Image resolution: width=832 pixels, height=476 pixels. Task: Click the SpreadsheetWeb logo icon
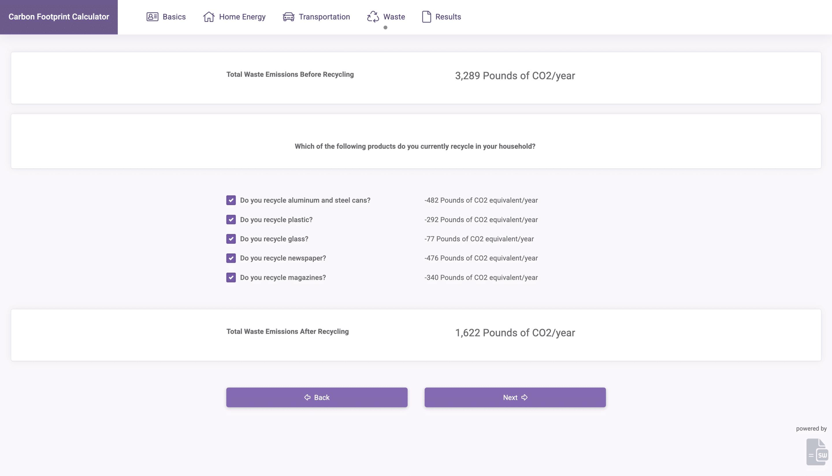[817, 452]
